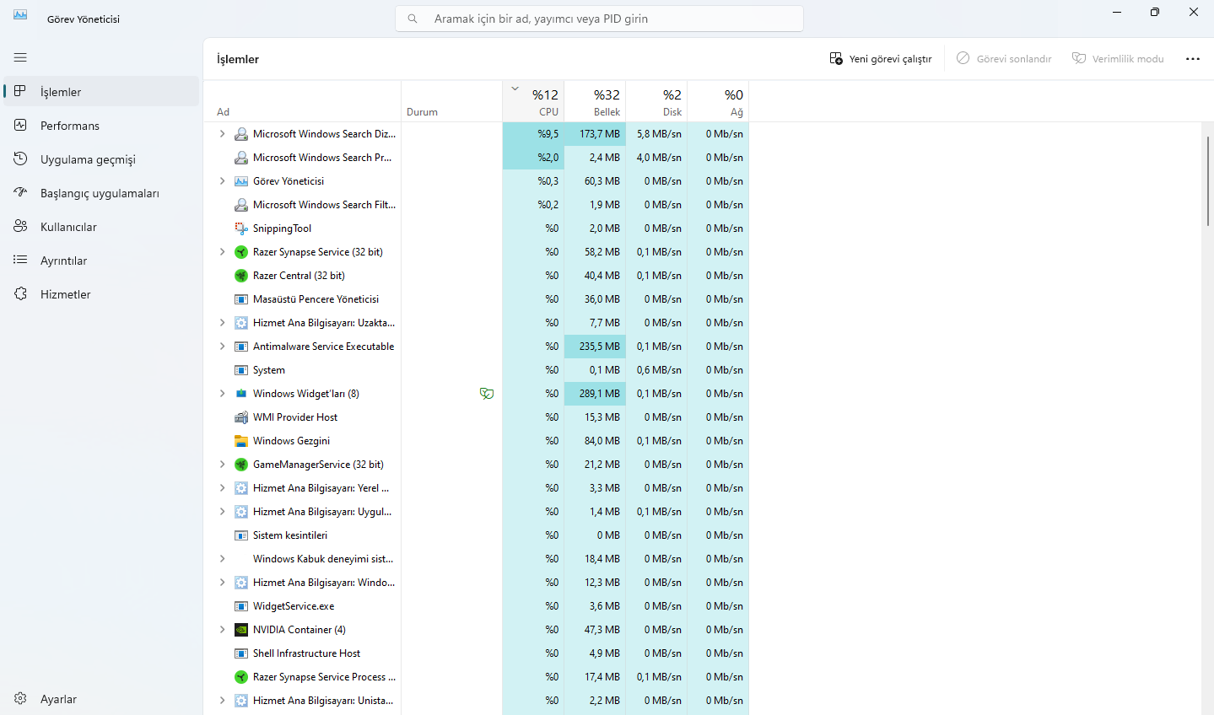
Task: Sort by the Disk column header
Action: [656, 101]
